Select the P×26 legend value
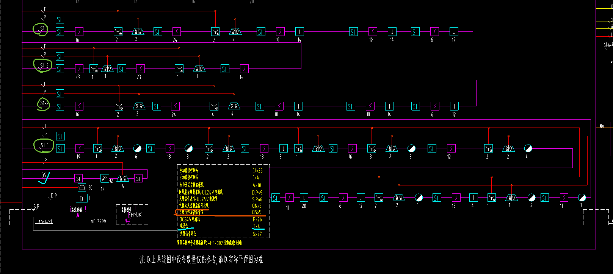The width and height of the screenshot is (613, 274). click(257, 220)
